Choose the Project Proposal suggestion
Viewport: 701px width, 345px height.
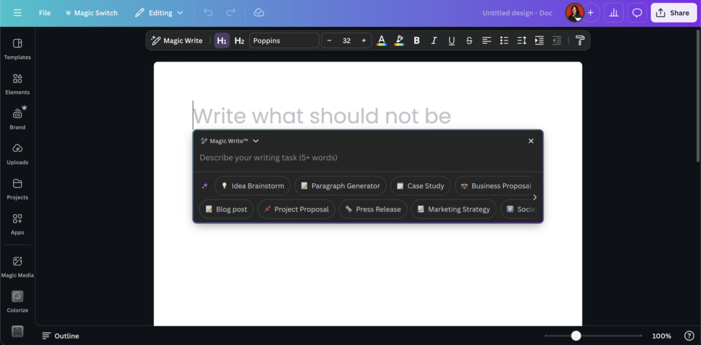pos(296,209)
